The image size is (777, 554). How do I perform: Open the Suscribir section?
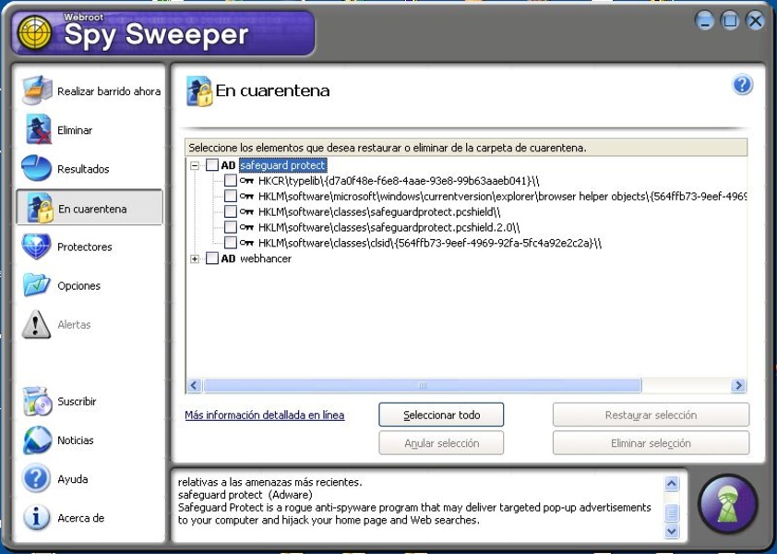(x=77, y=402)
